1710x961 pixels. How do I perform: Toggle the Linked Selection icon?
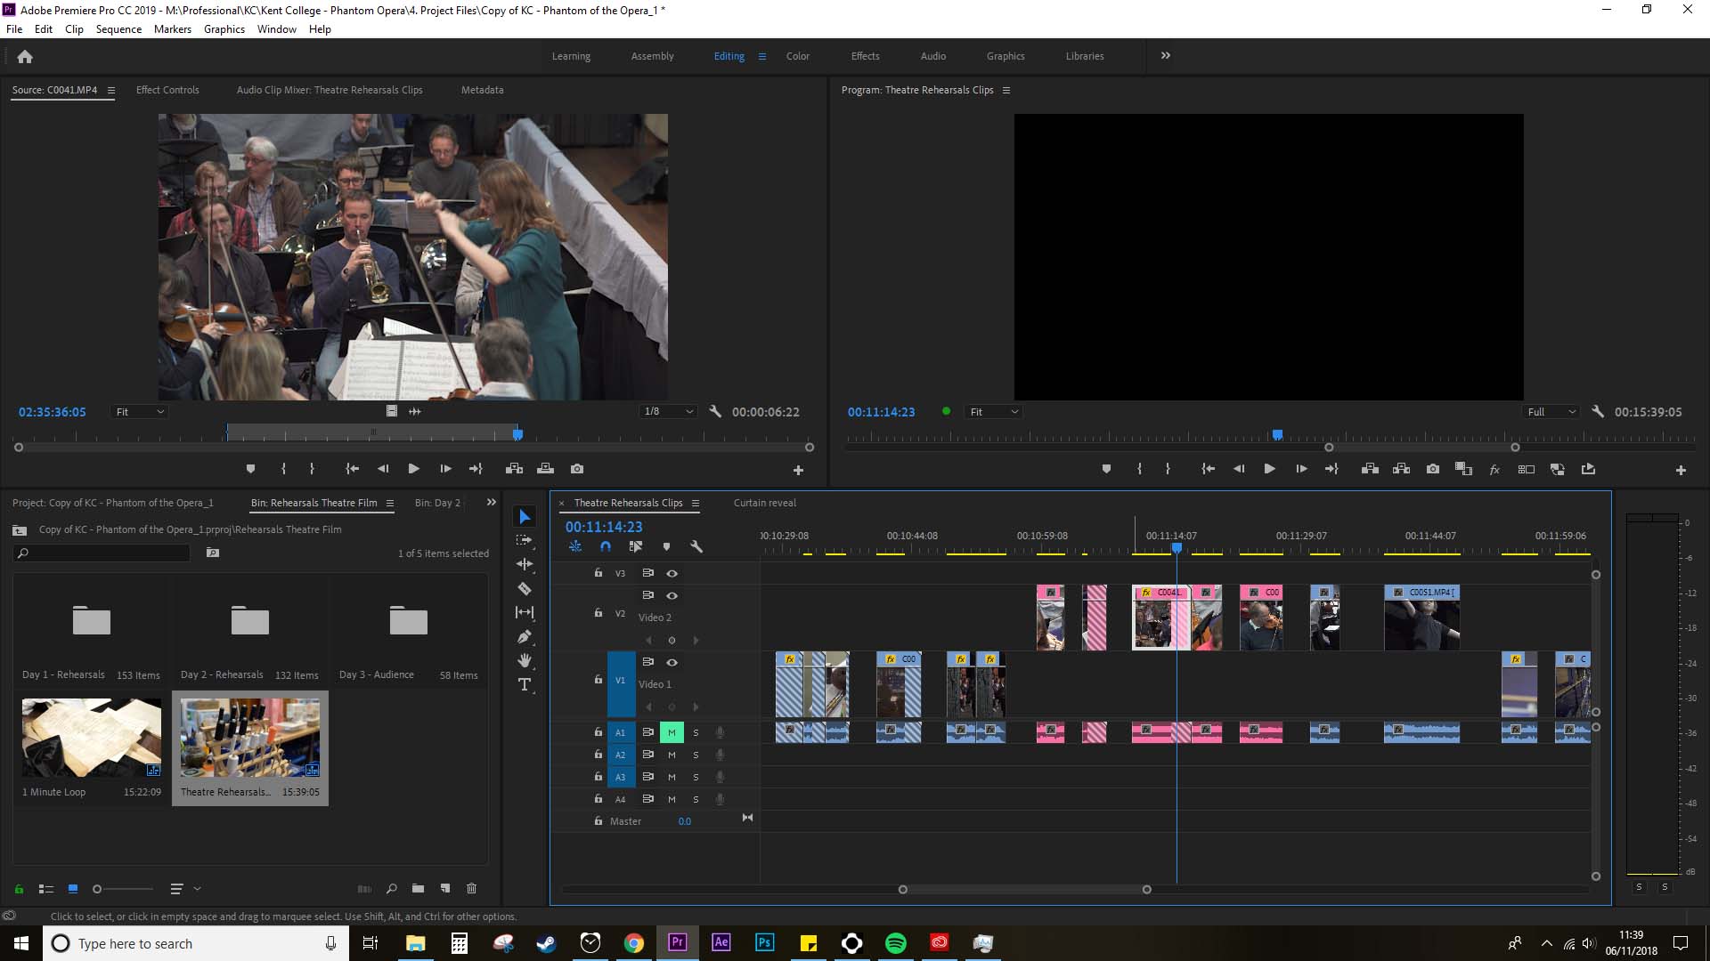635,547
